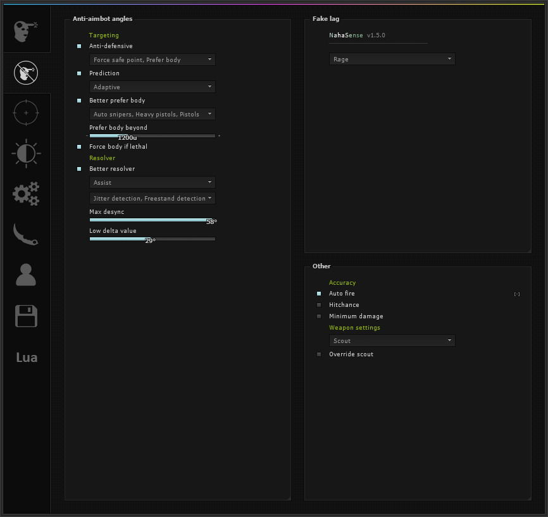Open the Skins knife tab
Screen dimensions: 548x517
tap(26, 234)
